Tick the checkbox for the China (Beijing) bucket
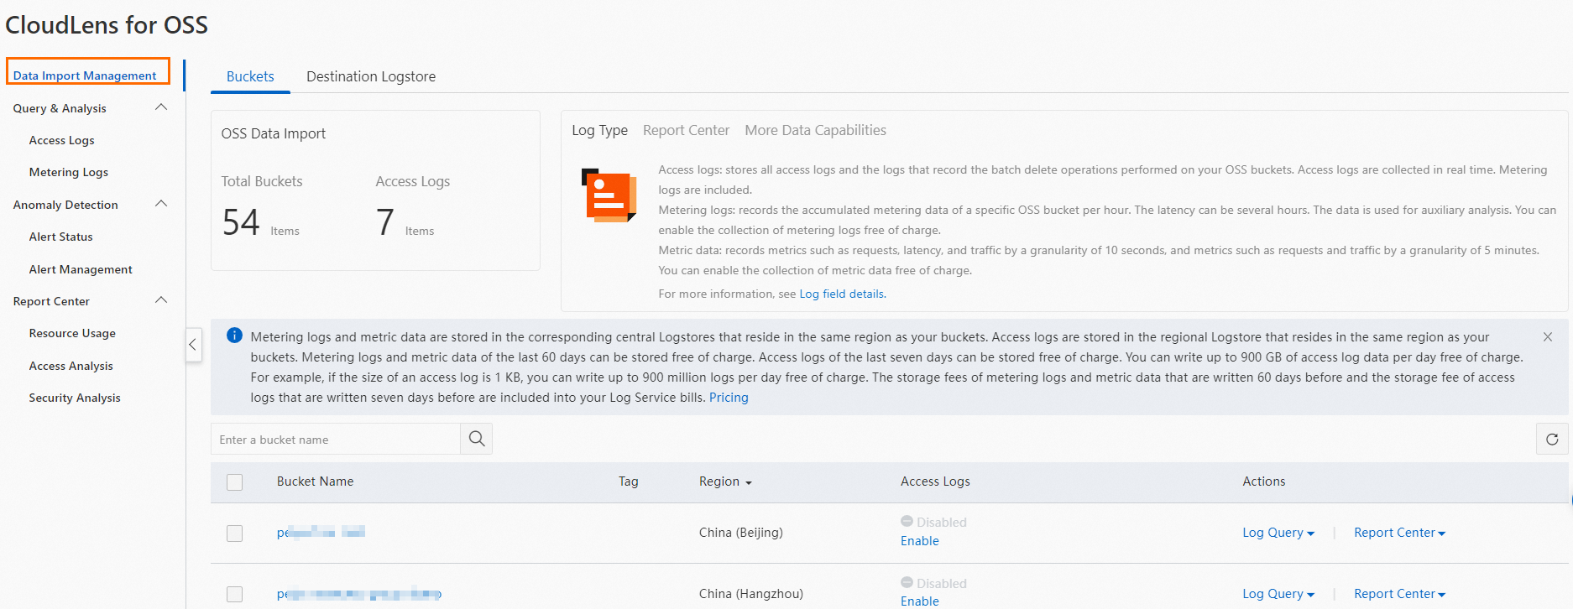1573x609 pixels. point(235,533)
